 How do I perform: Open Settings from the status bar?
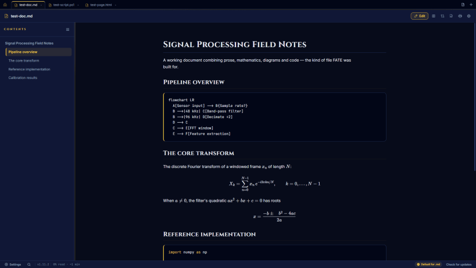click(13, 265)
